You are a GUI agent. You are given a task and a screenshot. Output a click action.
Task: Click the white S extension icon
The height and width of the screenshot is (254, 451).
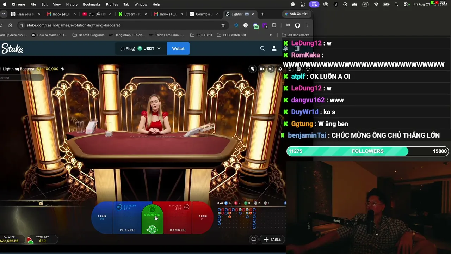tap(246, 25)
